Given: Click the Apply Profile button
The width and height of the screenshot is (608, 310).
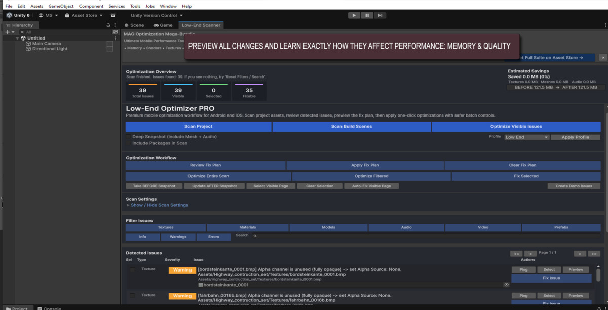Looking at the screenshot, I should pos(575,137).
